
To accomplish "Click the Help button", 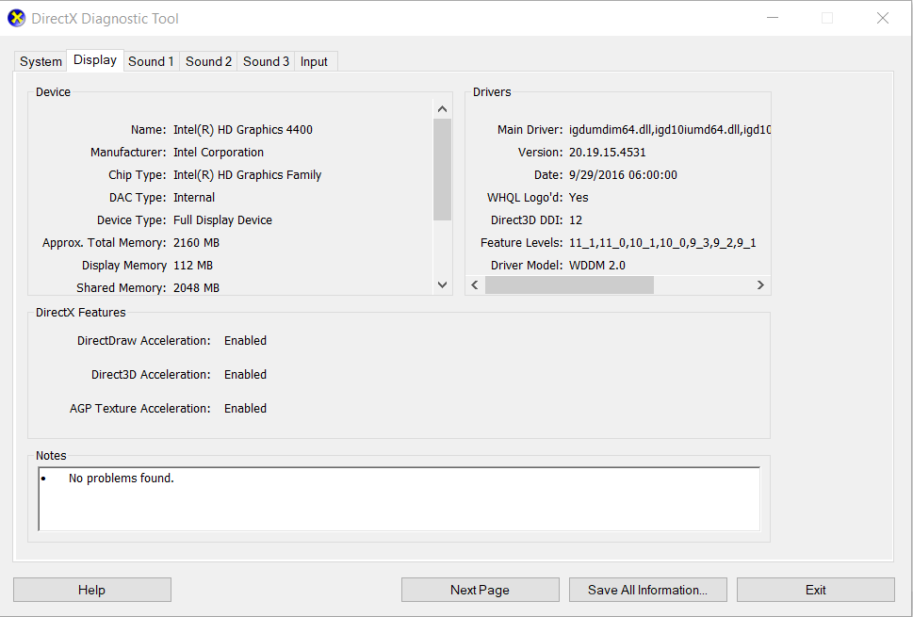I will pyautogui.click(x=92, y=590).
